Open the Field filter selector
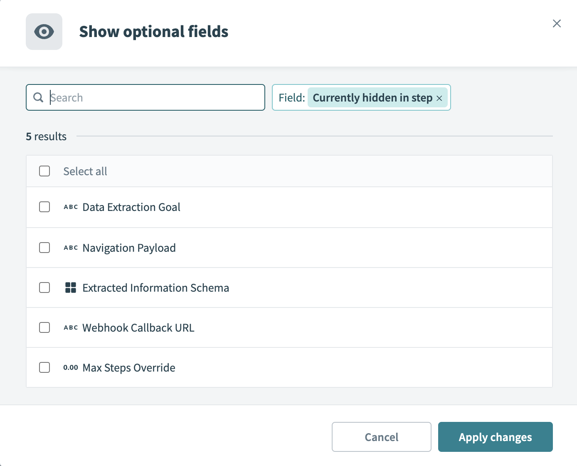 click(x=291, y=98)
